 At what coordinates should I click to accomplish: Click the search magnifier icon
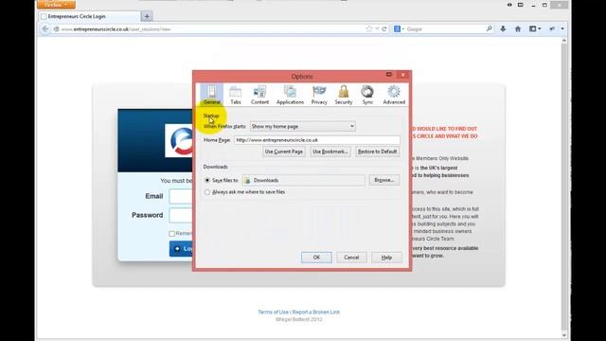489,29
